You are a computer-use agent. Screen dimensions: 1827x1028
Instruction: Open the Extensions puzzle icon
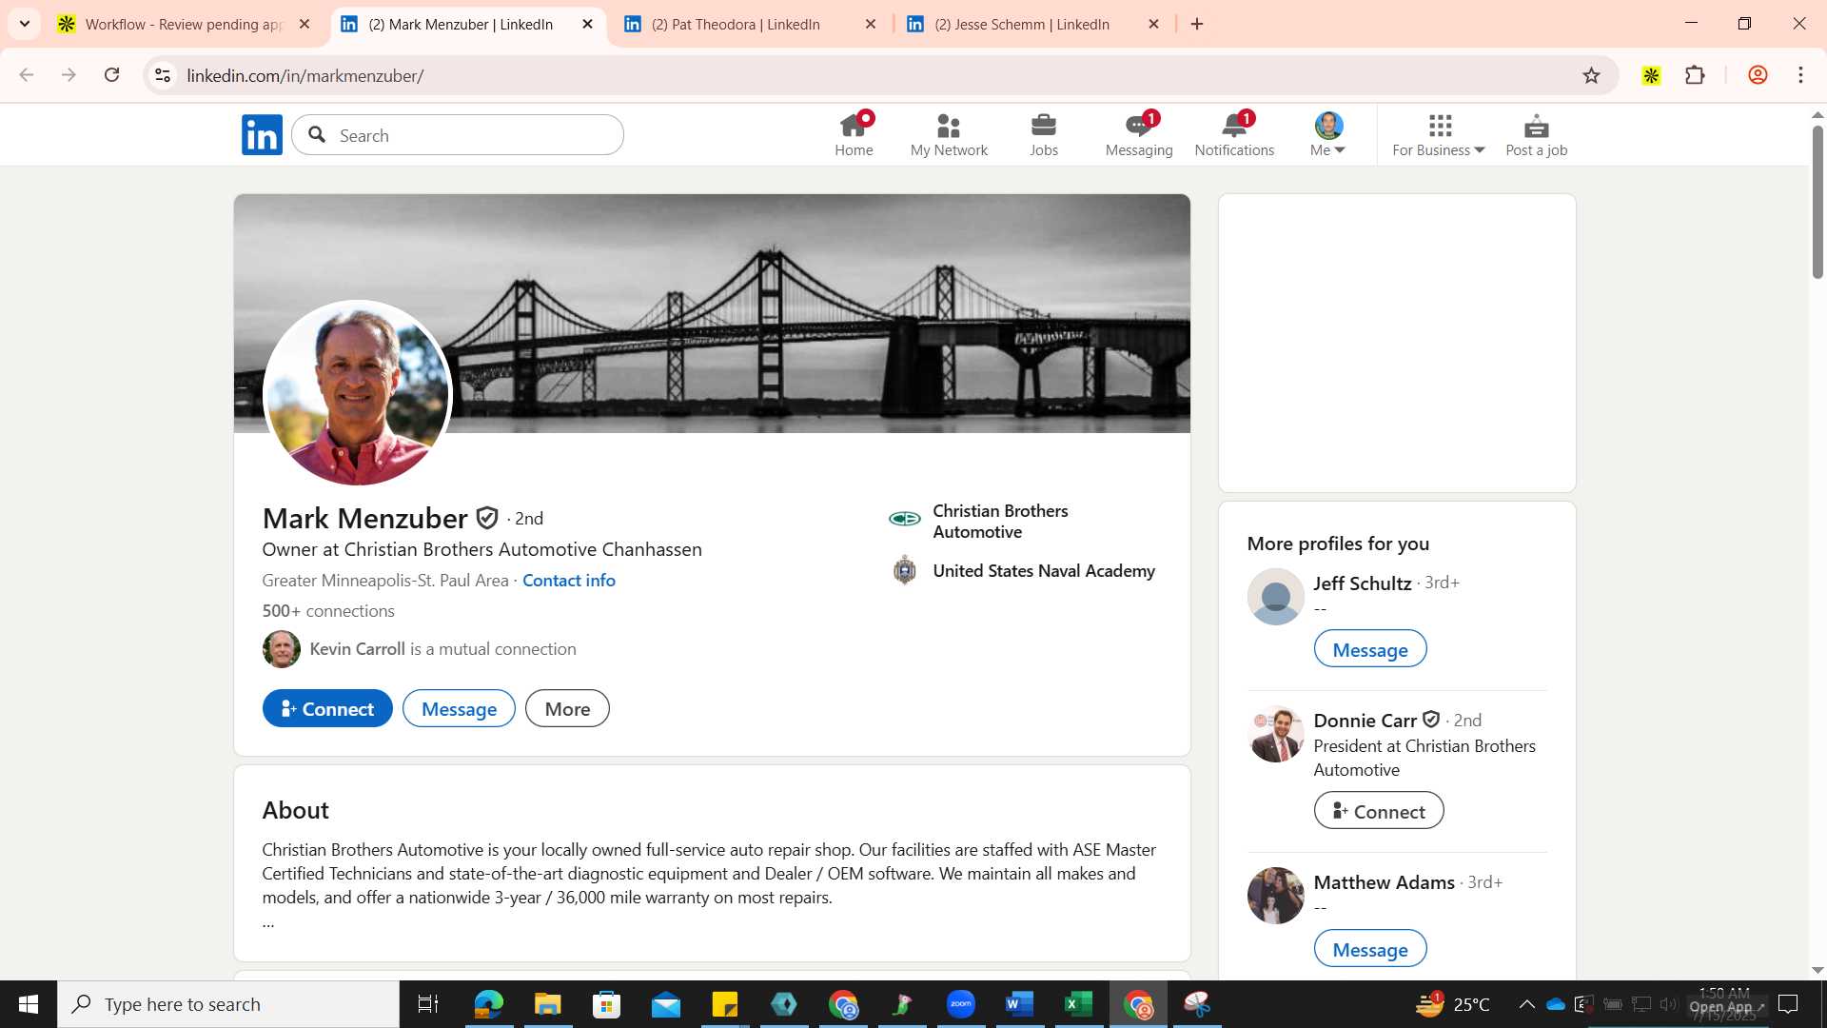[1695, 75]
